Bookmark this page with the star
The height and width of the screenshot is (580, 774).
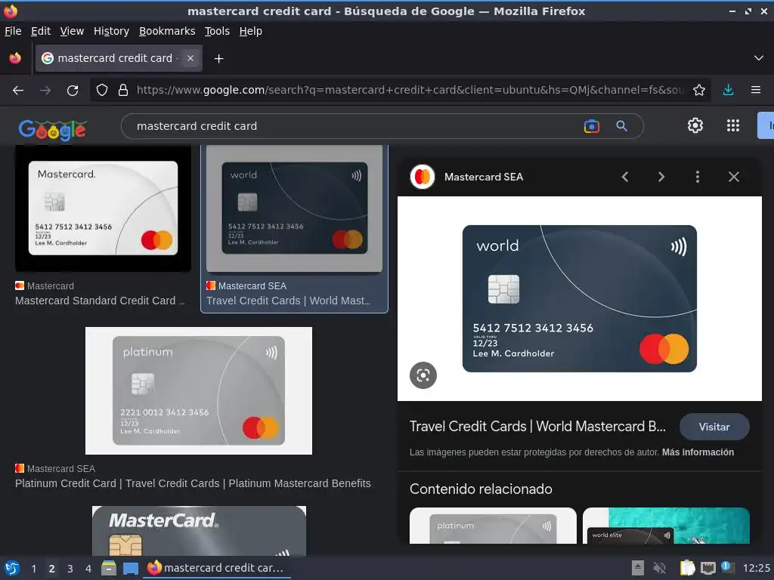coord(699,91)
